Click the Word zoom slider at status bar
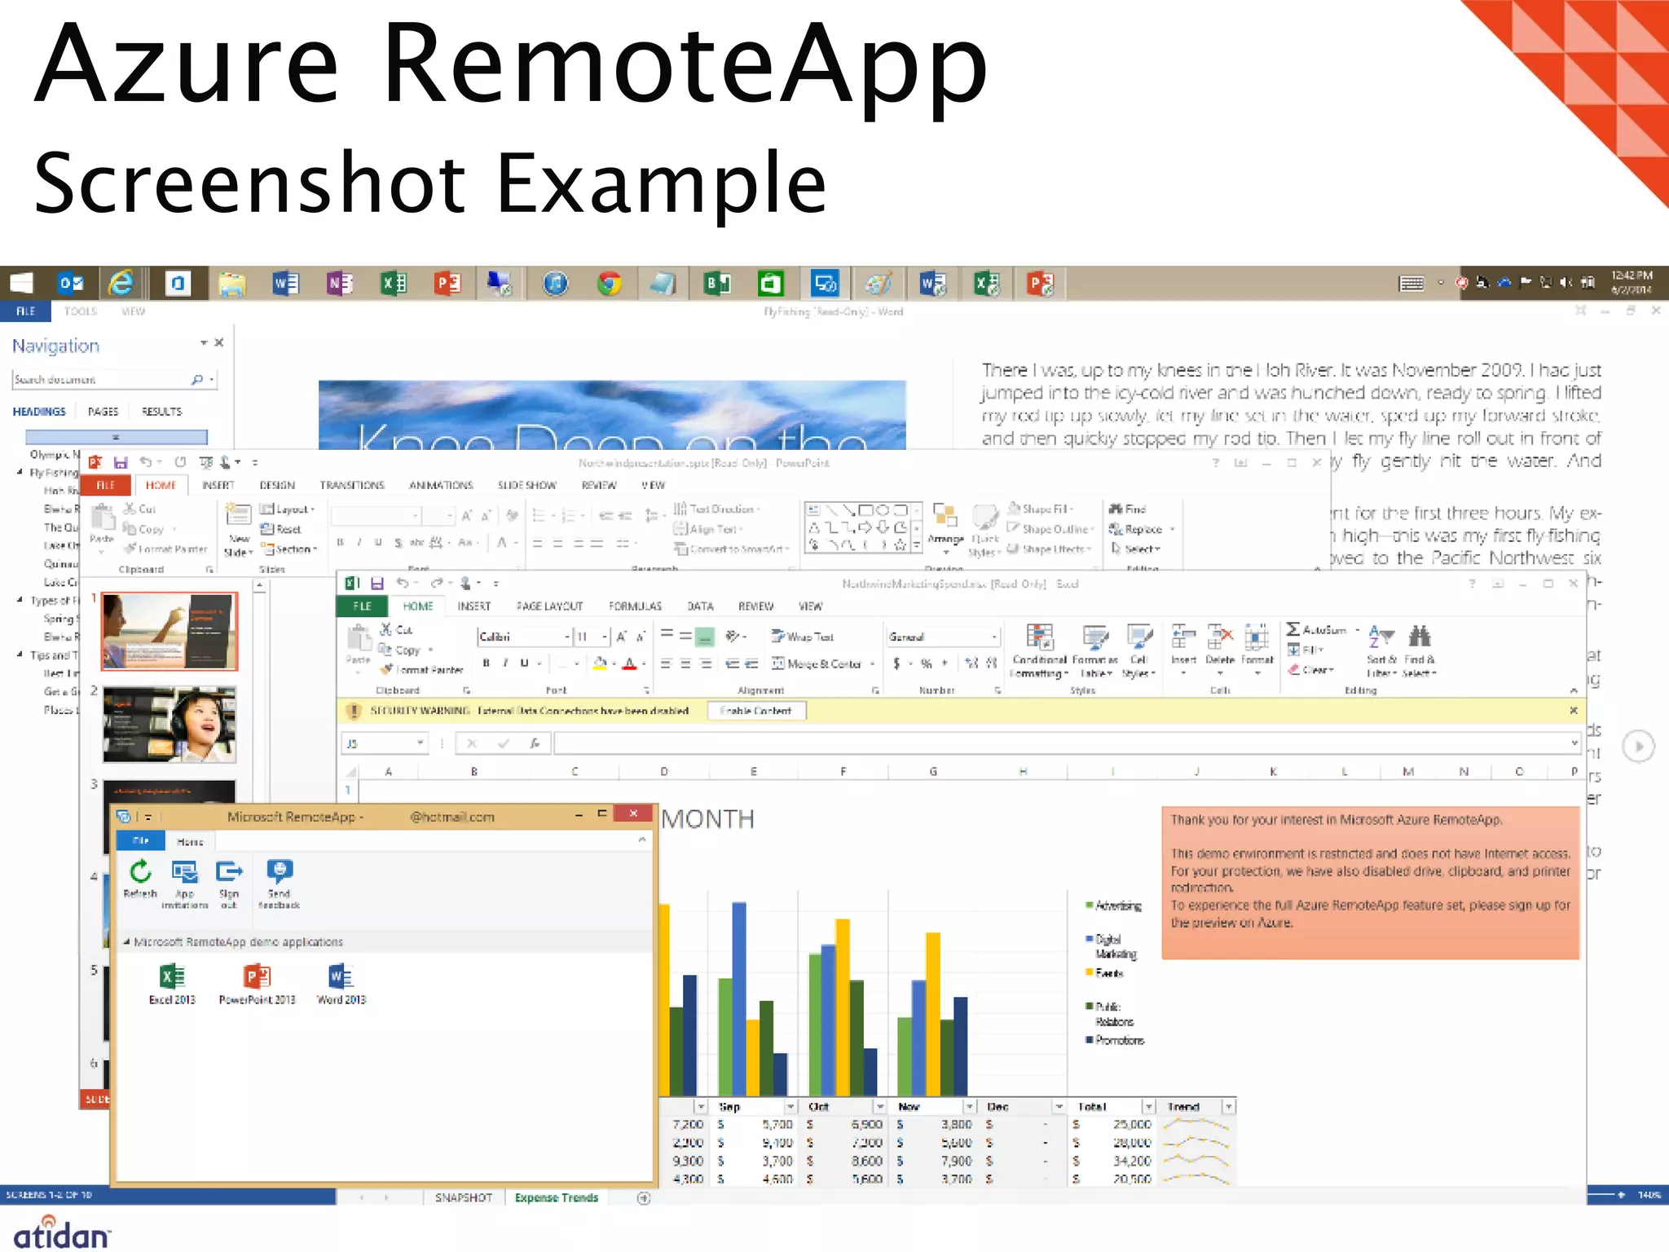Image resolution: width=1669 pixels, height=1252 pixels. pyautogui.click(x=1603, y=1195)
